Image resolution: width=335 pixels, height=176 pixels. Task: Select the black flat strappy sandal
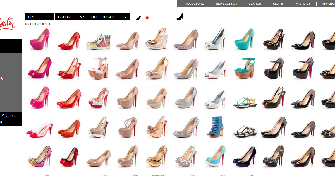245,131
